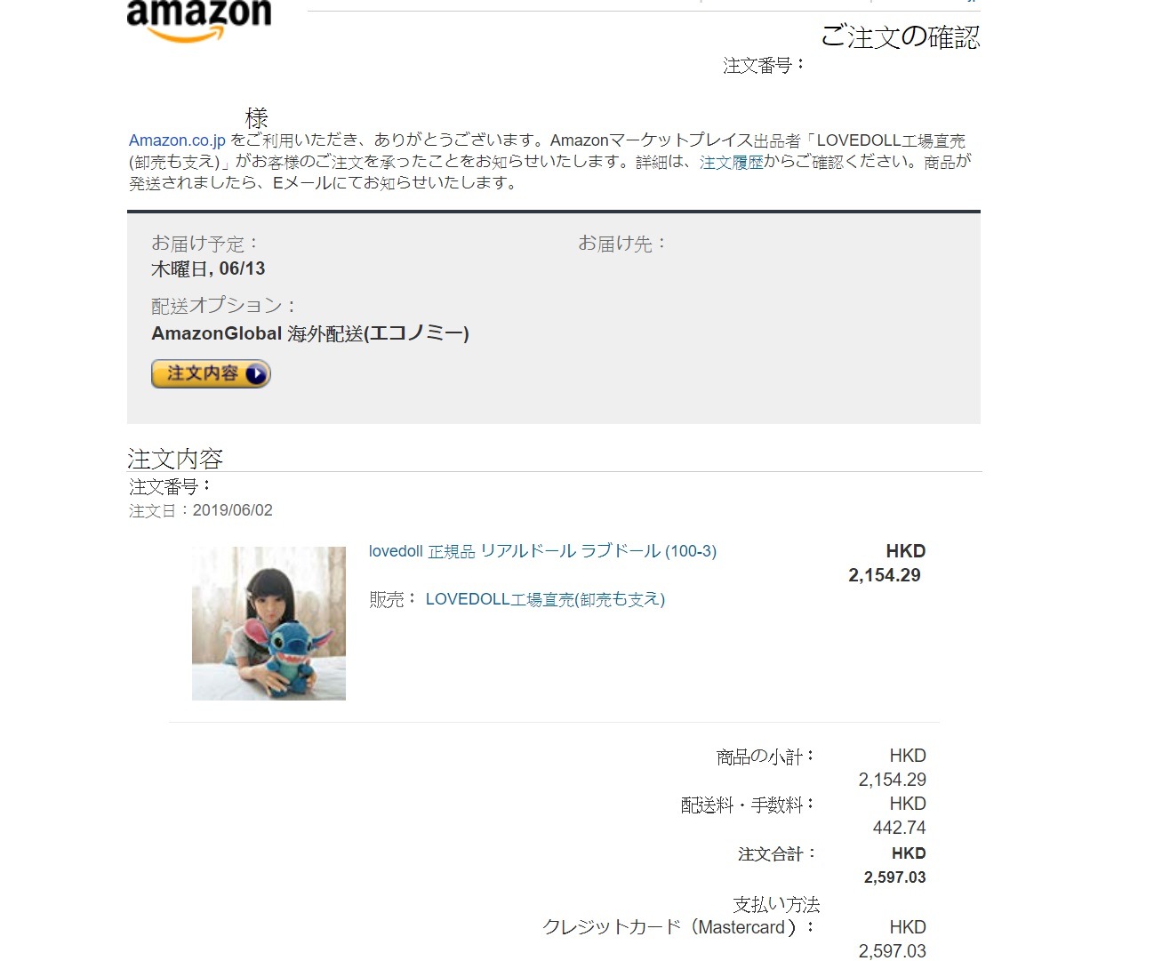Visit seller LOVEDOLL工場直売 link after 販売
This screenshot has width=1162, height=961.
545,599
